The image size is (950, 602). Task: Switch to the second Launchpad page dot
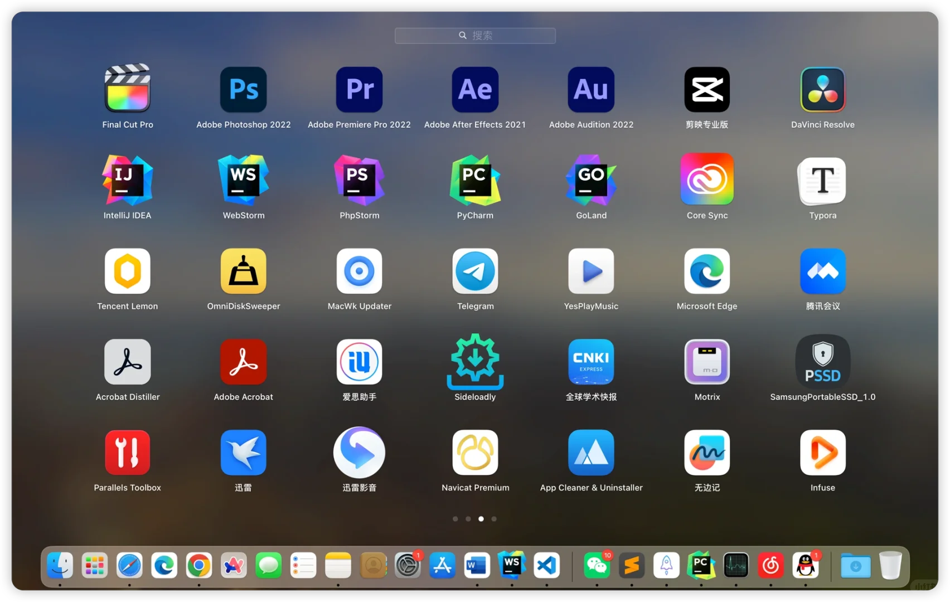coord(468,519)
